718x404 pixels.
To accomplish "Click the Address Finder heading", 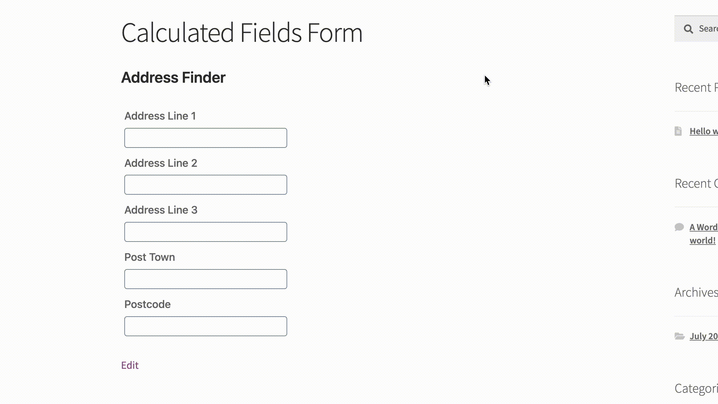I will (x=173, y=77).
